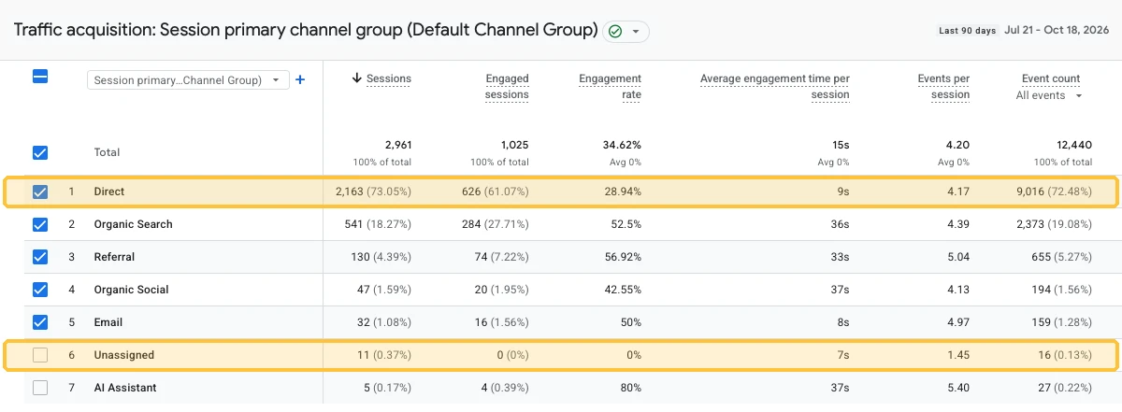Add a secondary dimension with the plus icon

pos(300,80)
